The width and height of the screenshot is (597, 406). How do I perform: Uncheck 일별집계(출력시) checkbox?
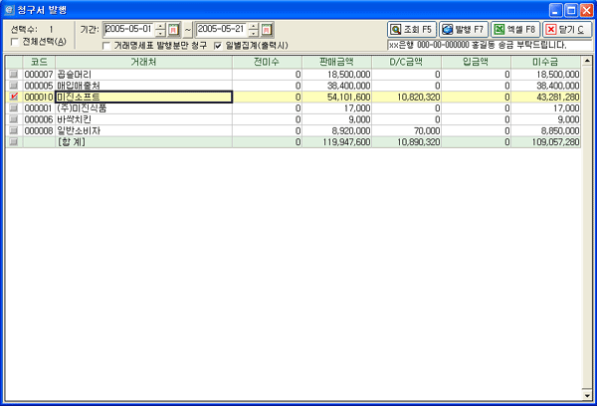[x=218, y=46]
